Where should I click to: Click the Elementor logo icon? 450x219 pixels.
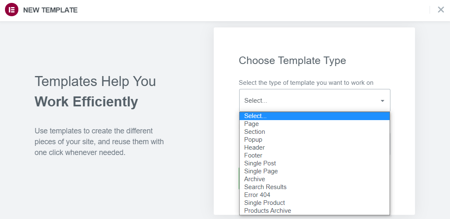[12, 10]
